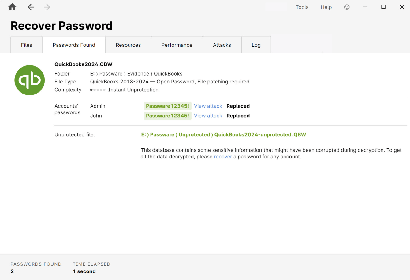Click the File Type description text
Viewport: 410px width, 280px height.
pyautogui.click(x=170, y=82)
